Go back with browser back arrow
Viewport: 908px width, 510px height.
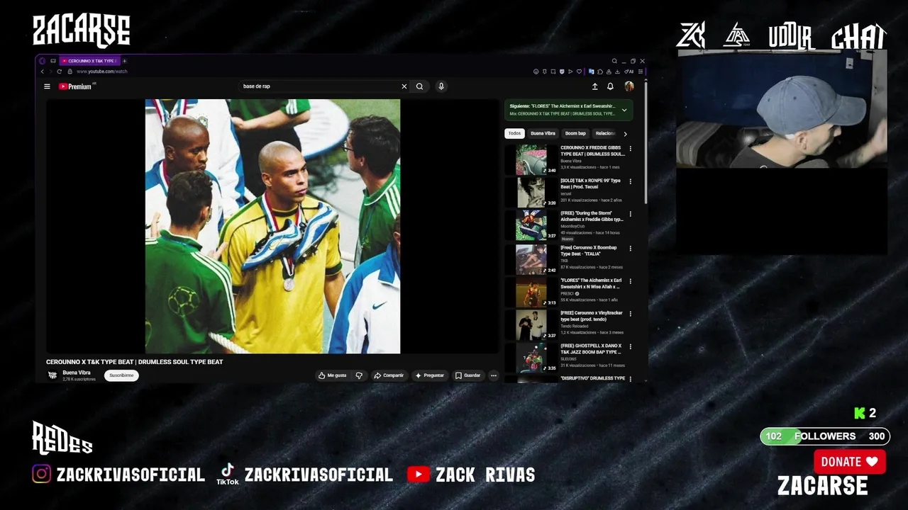43,72
